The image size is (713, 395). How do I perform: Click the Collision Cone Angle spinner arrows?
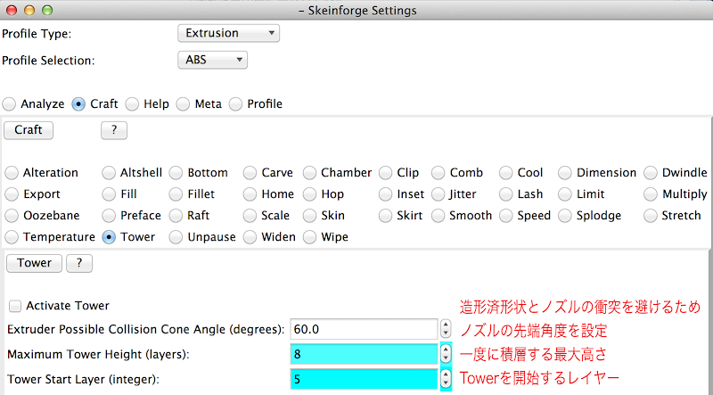[446, 329]
